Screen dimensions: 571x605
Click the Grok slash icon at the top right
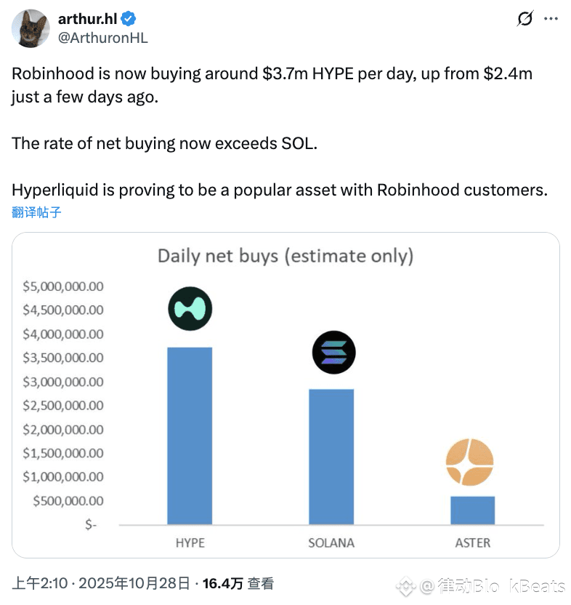pos(525,19)
